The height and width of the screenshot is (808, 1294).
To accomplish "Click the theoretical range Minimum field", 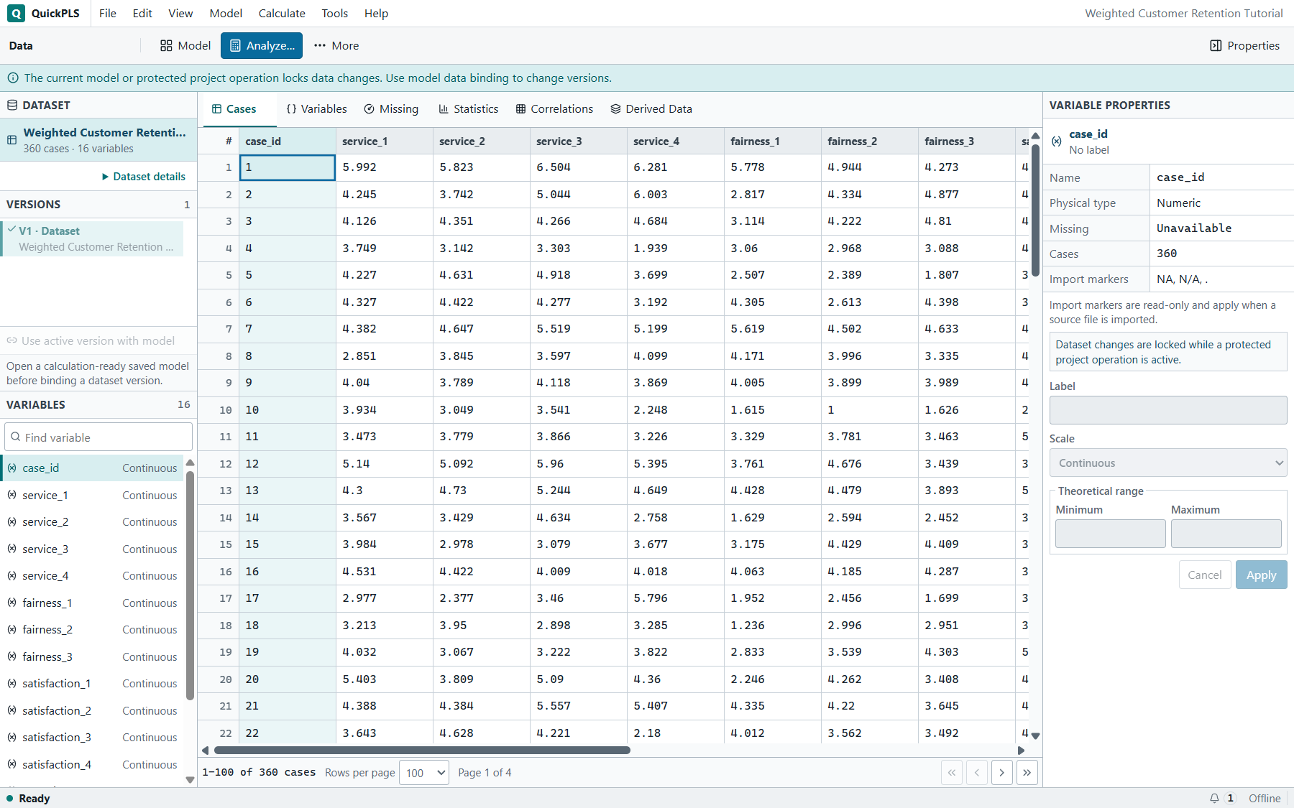I will [1110, 534].
